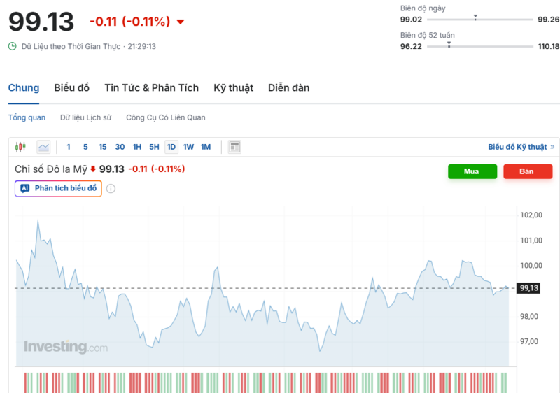Click the real-time data clock icon
Image resolution: width=560 pixels, height=393 pixels.
13,46
